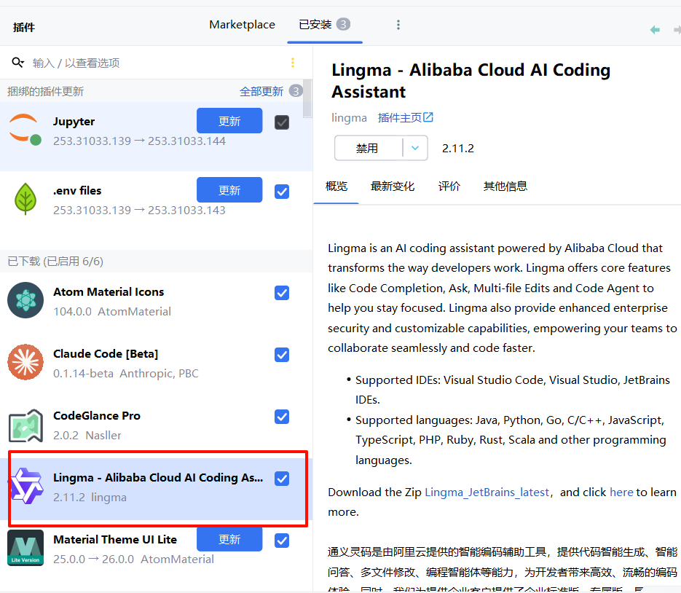Select Atom Material Icons plugin name
The height and width of the screenshot is (593, 681).
(x=109, y=291)
